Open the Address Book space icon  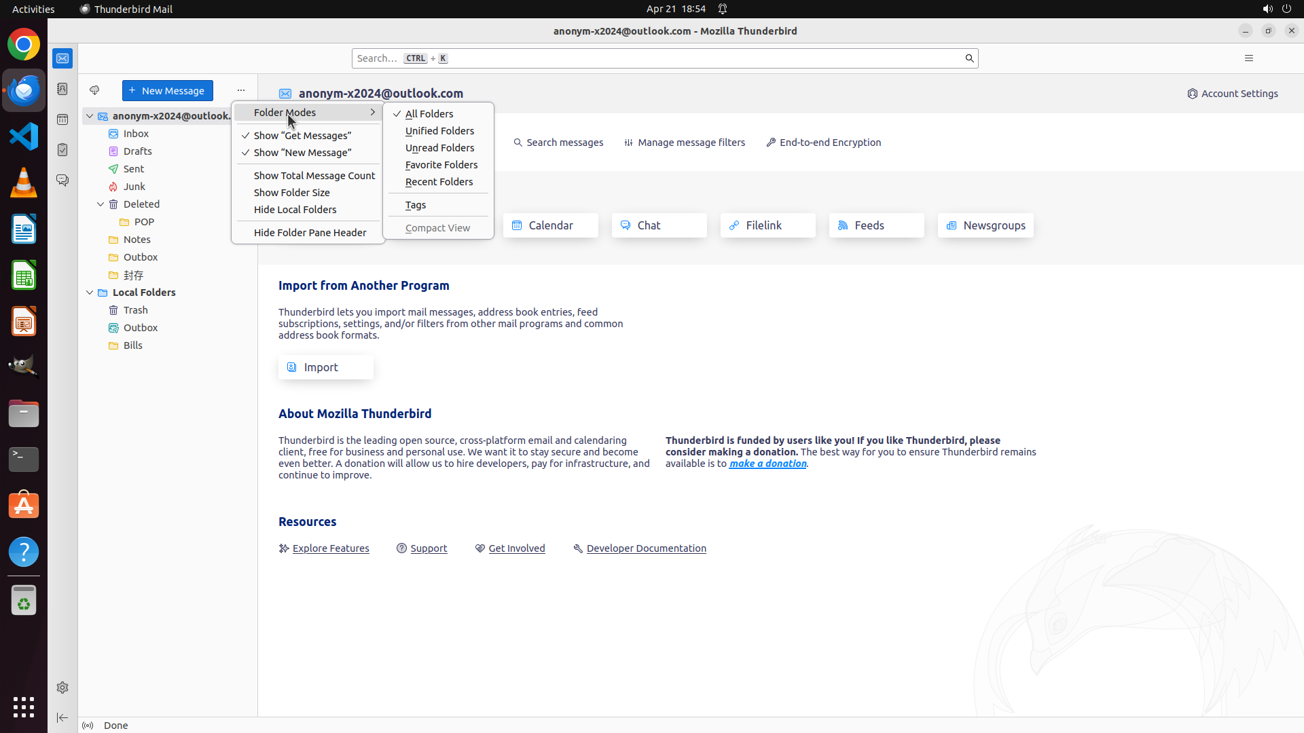click(x=62, y=89)
